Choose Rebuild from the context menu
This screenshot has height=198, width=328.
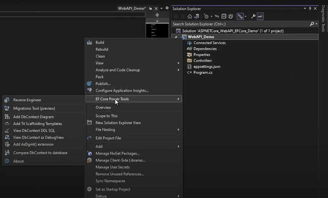click(134, 49)
